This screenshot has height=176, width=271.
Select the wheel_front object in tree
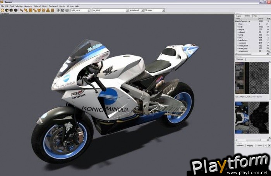pos(243,46)
